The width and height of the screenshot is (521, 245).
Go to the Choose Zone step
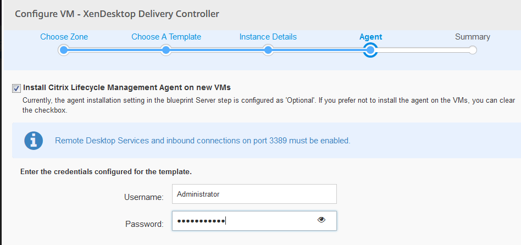[x=64, y=37]
